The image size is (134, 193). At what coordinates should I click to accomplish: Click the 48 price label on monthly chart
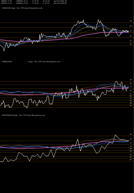[131, 139]
